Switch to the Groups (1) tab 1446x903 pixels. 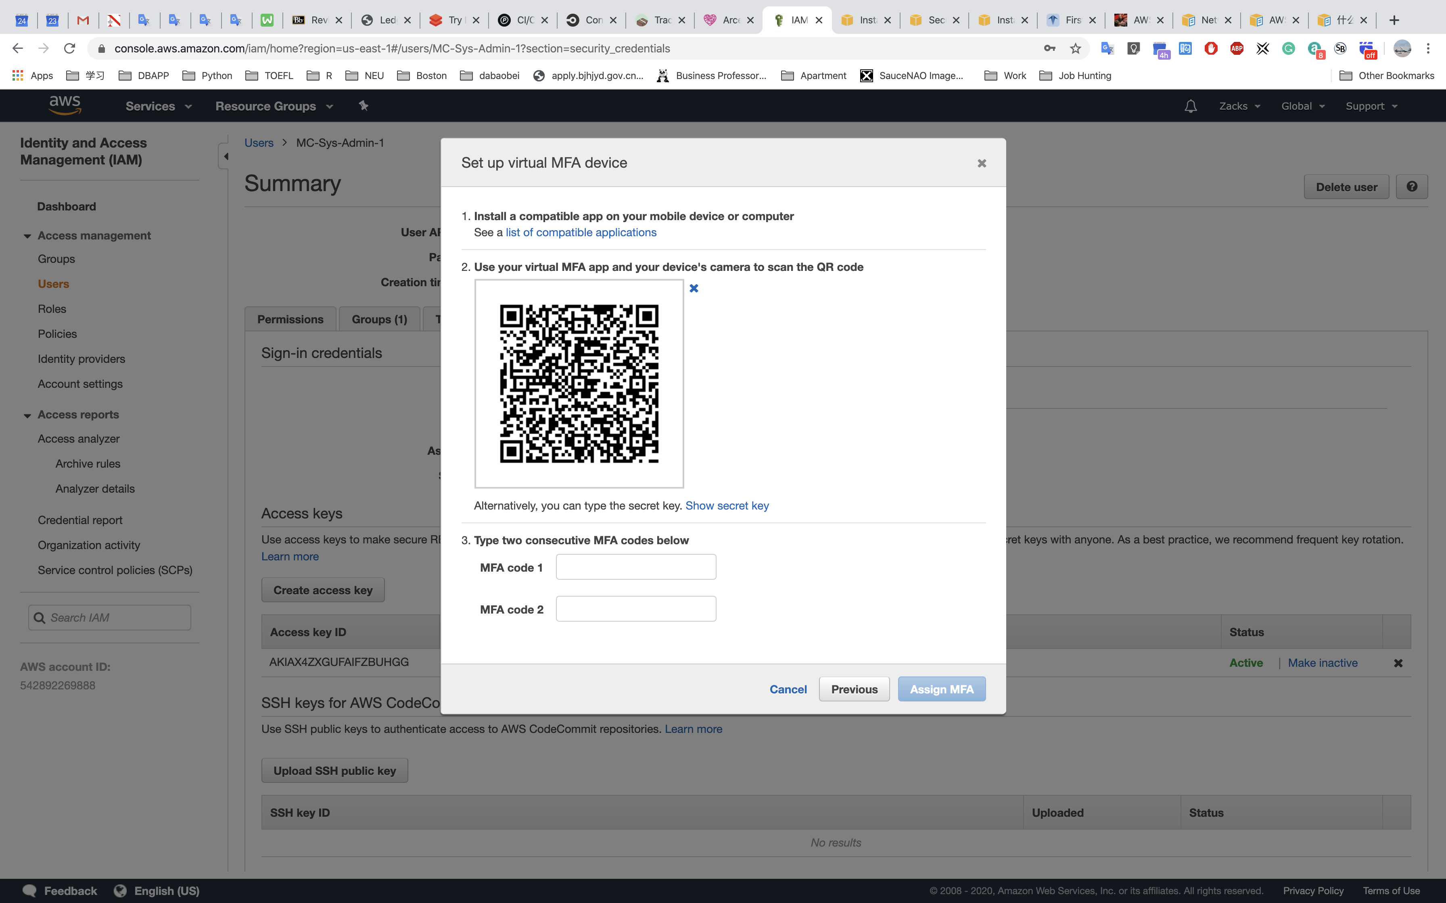[x=379, y=320]
